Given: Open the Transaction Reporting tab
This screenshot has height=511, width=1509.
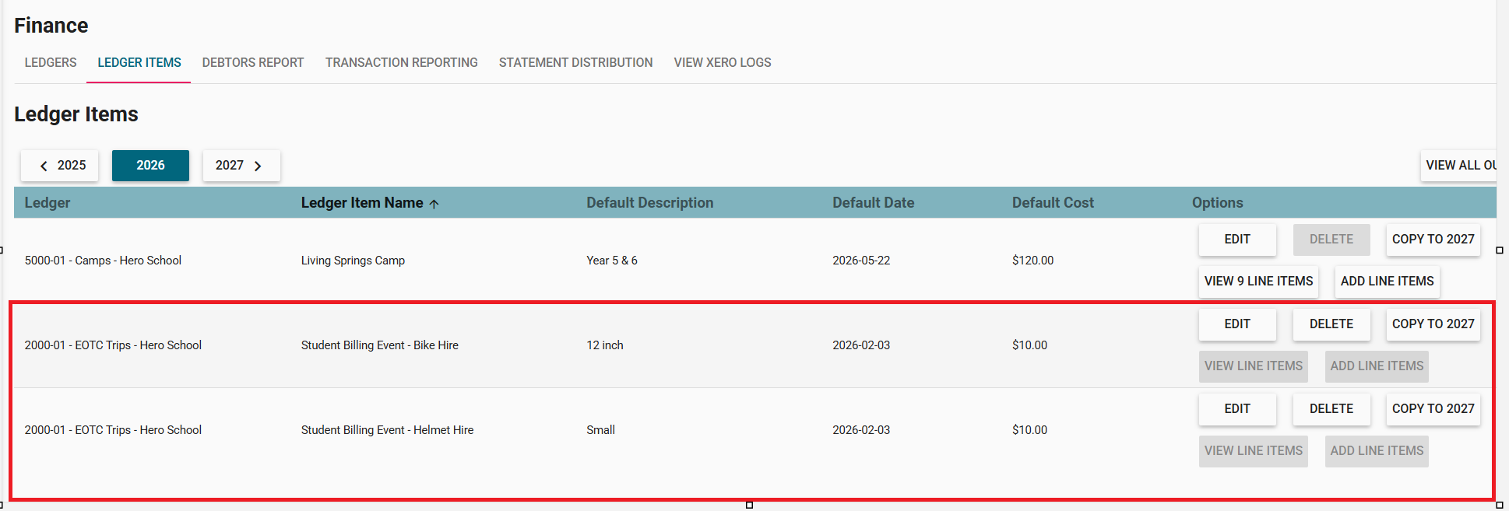Looking at the screenshot, I should (401, 62).
